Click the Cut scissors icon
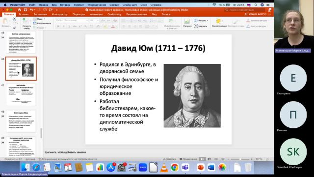314x177 pixels. pyautogui.click(x=14, y=19)
